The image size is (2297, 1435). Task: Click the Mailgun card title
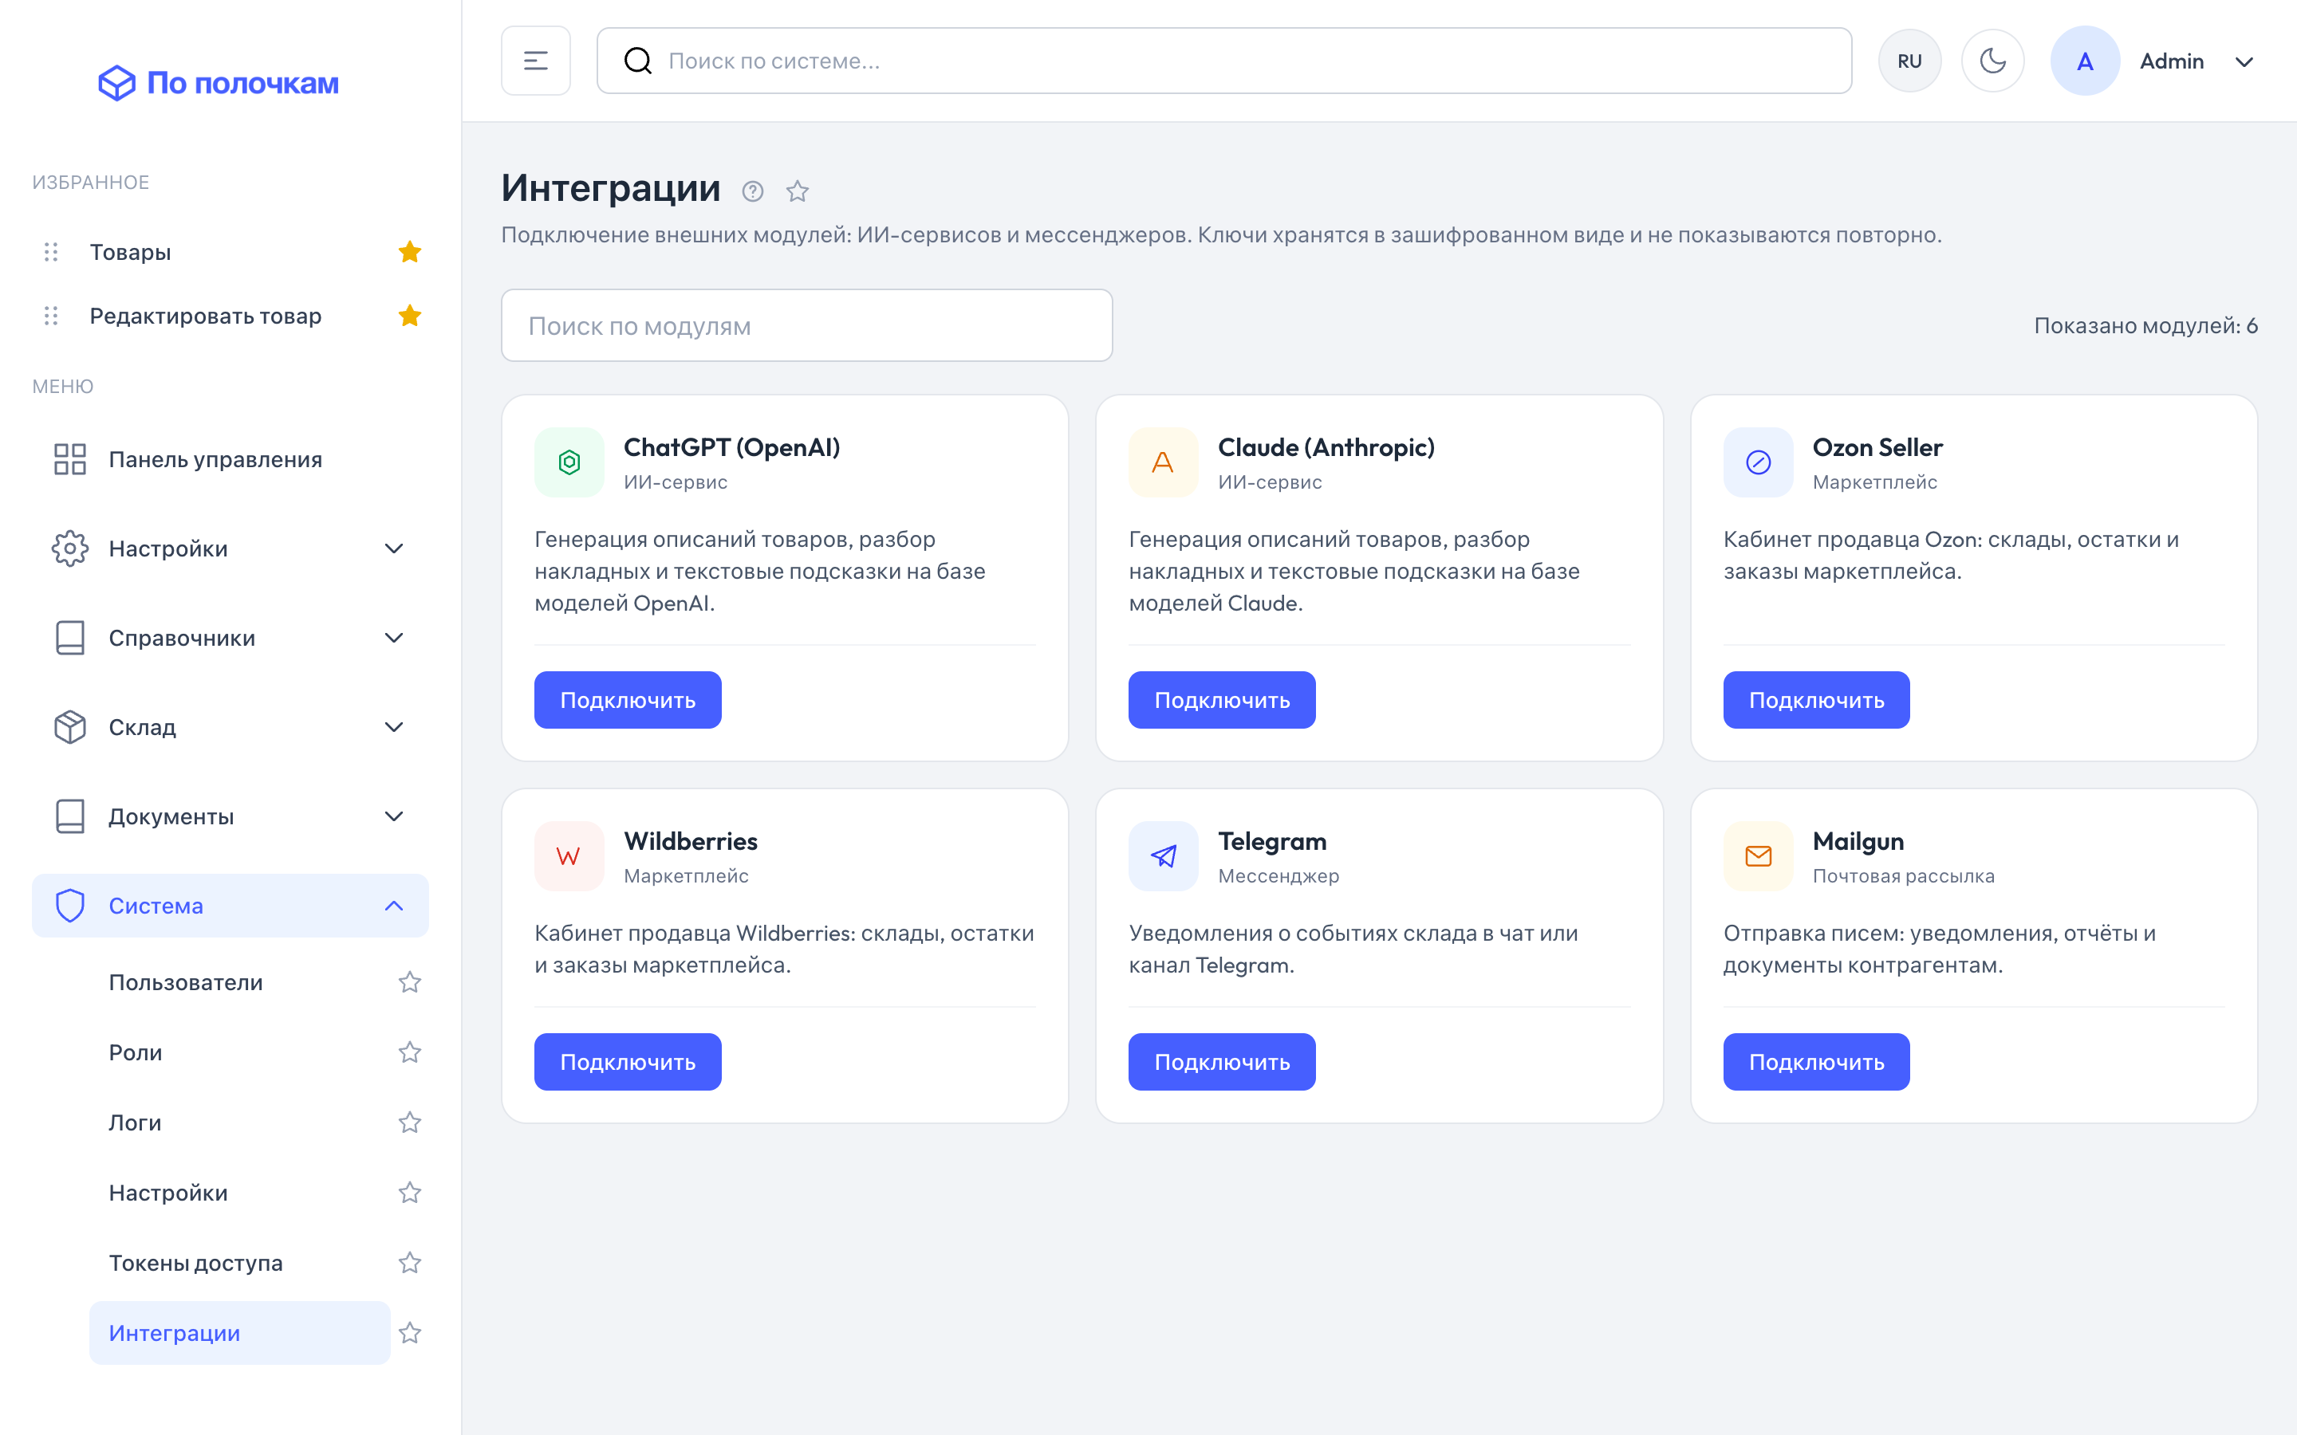coord(1858,841)
